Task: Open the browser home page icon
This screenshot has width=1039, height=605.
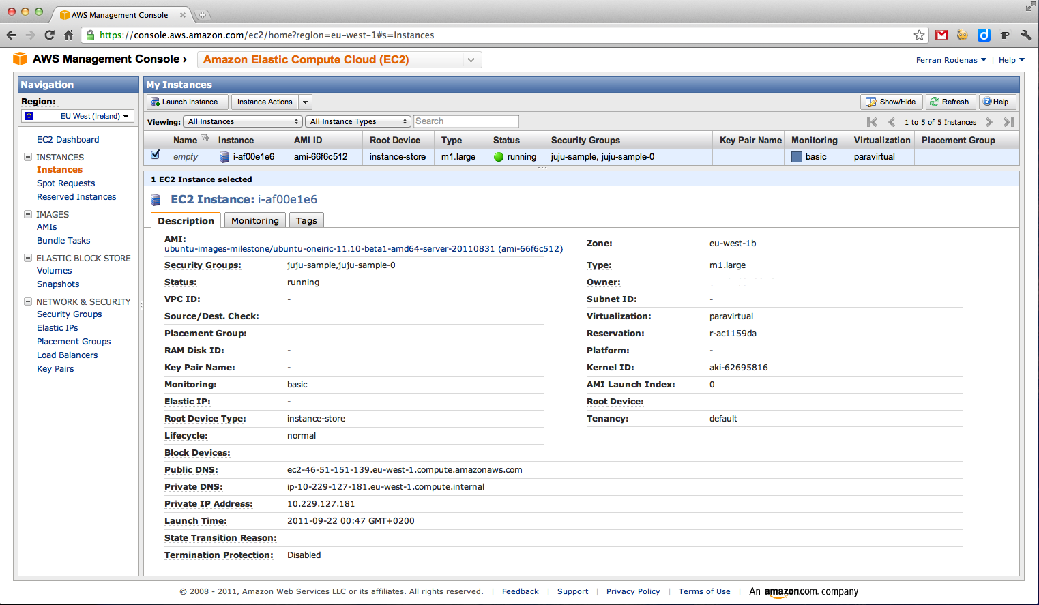Action: [68, 35]
